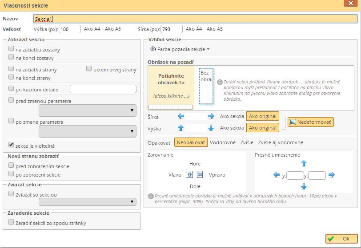Toggle na konci strany checkbox

pyautogui.click(x=11, y=77)
